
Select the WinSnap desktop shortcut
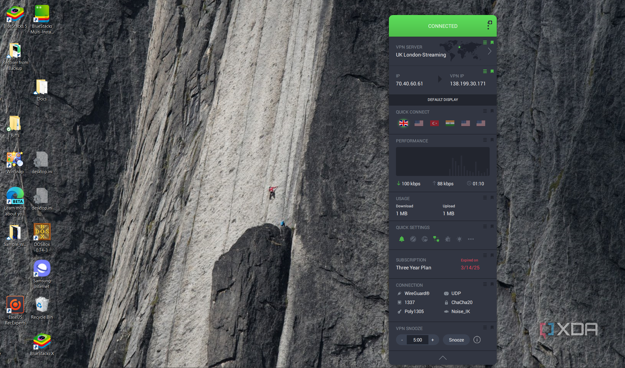tap(15, 163)
